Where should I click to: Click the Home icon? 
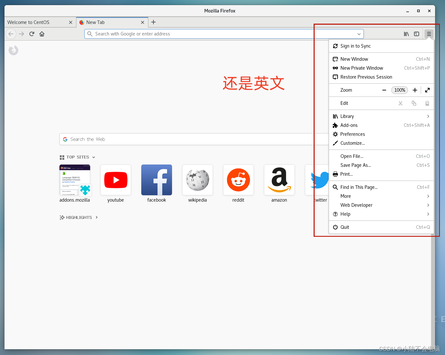(42, 34)
